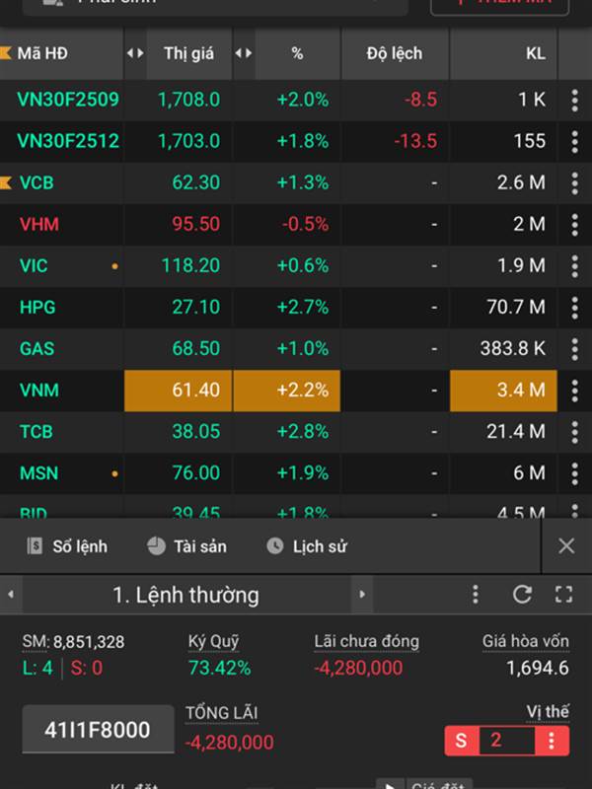This screenshot has width=592, height=789.
Task: Open the Lịch sử tab
Action: coord(307,546)
